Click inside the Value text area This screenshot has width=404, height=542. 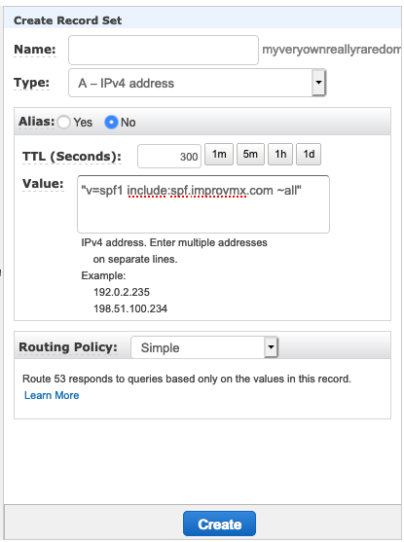[x=203, y=204]
